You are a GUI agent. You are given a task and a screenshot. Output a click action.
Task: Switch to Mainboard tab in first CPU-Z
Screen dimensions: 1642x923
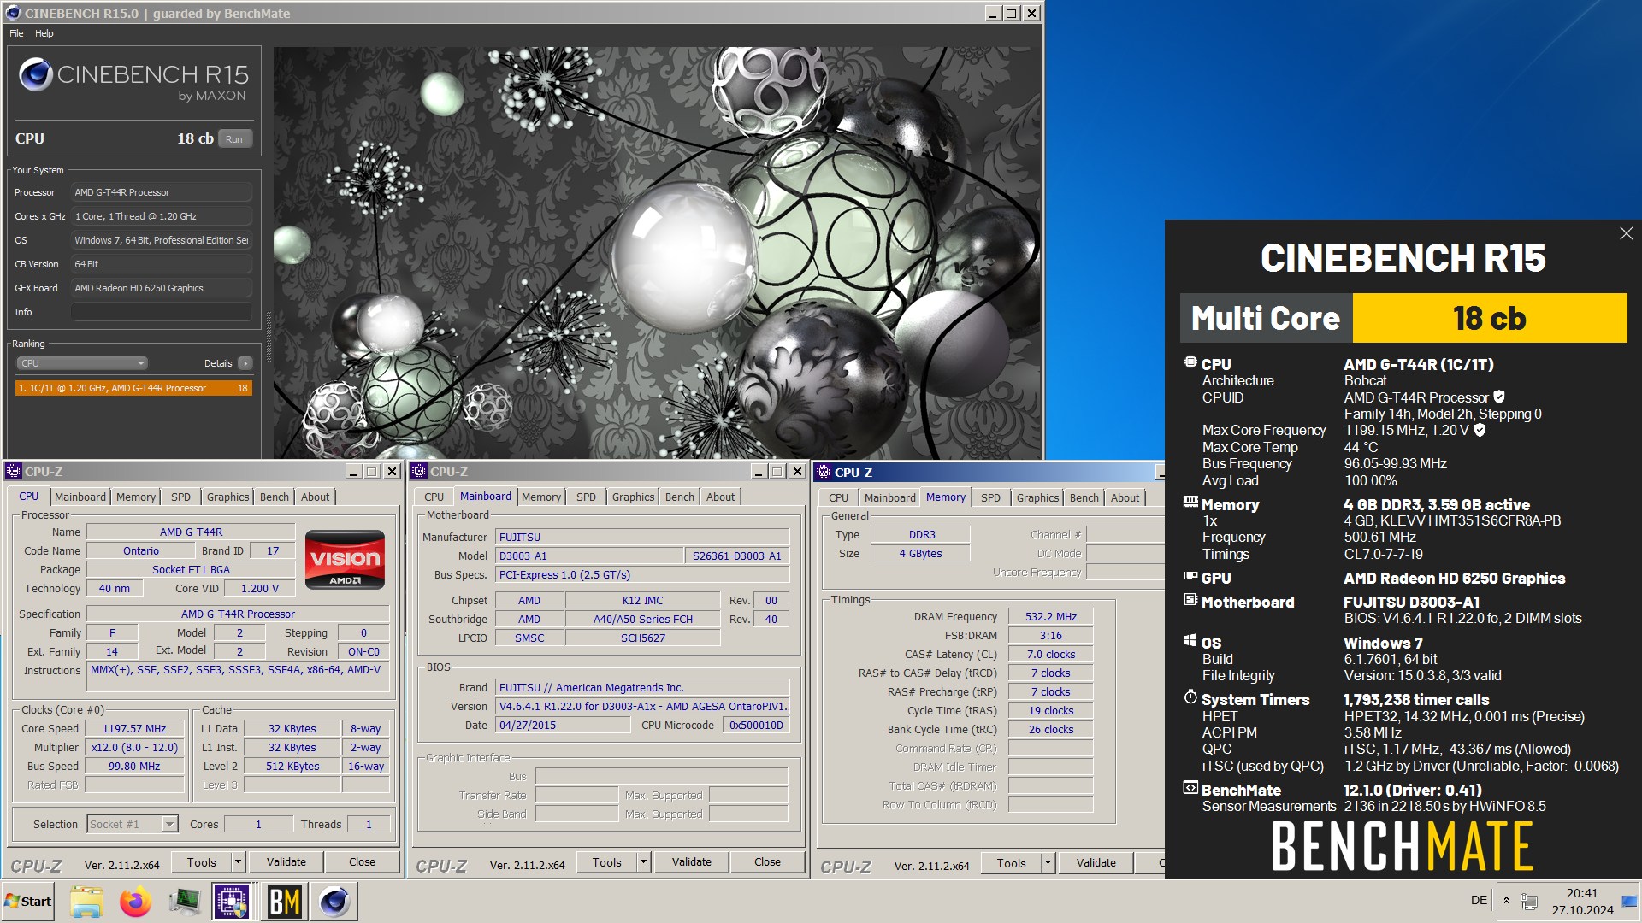80,497
